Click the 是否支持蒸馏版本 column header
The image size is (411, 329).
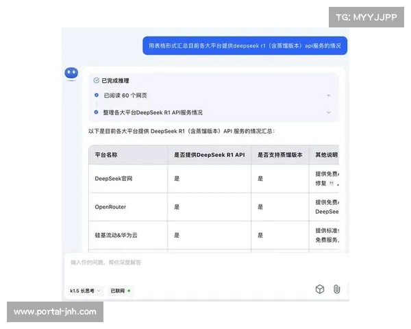click(x=279, y=155)
